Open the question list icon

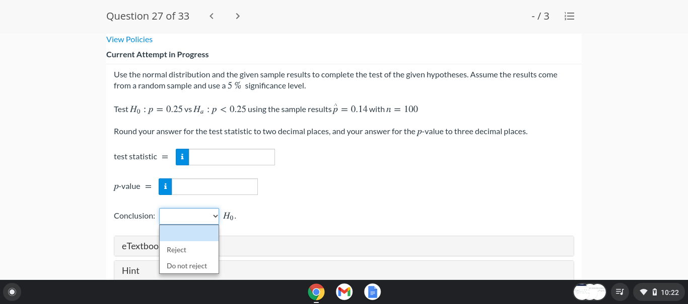569,16
